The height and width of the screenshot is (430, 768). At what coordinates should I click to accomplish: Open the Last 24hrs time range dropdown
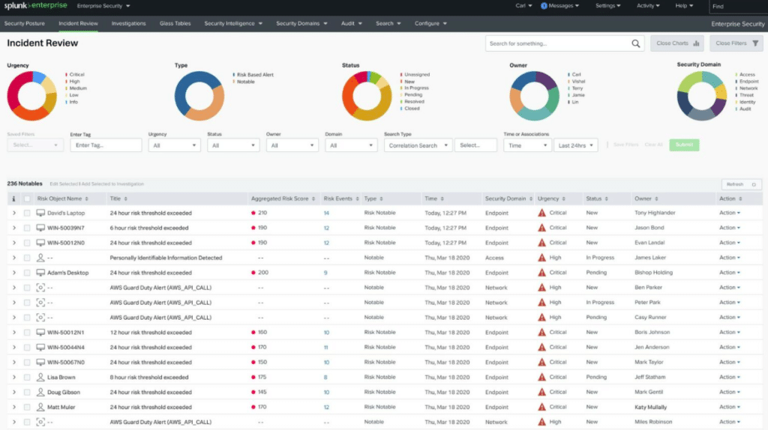[576, 145]
